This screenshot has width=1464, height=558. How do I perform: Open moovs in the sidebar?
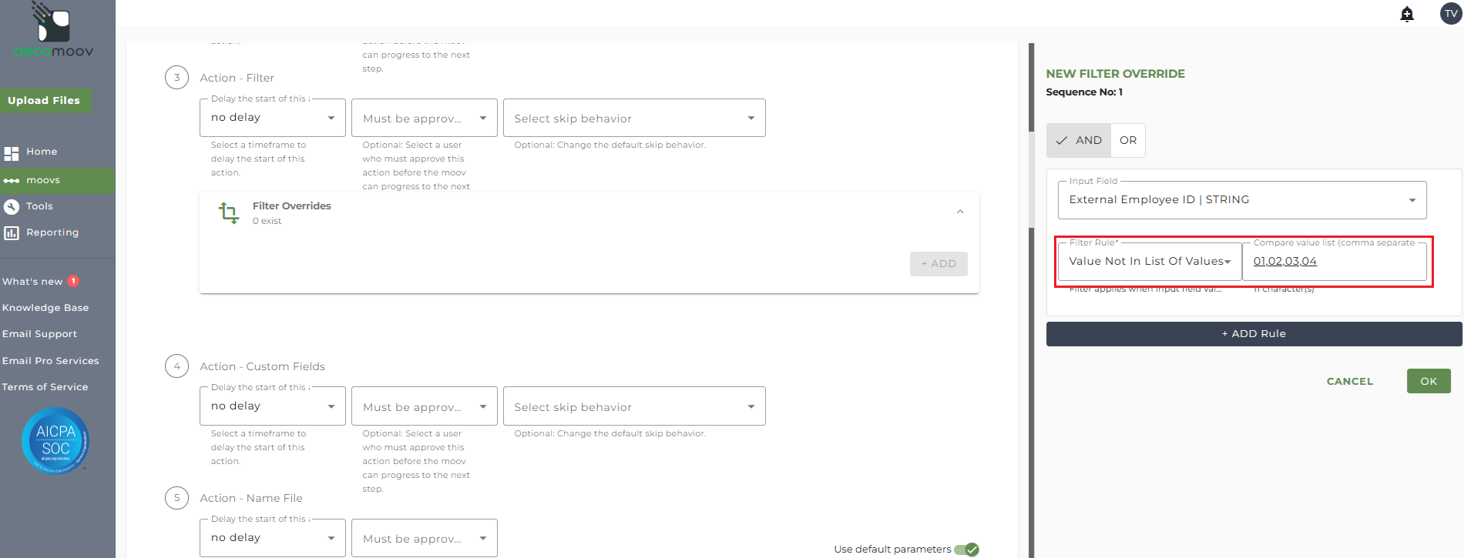(x=43, y=180)
